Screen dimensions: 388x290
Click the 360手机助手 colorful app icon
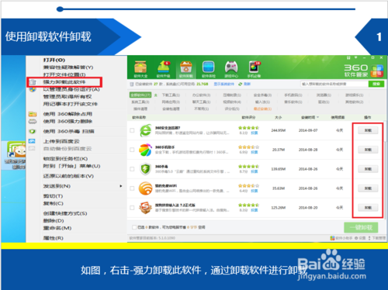point(145,150)
